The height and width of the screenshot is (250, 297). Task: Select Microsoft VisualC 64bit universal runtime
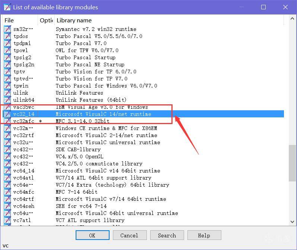(117, 213)
